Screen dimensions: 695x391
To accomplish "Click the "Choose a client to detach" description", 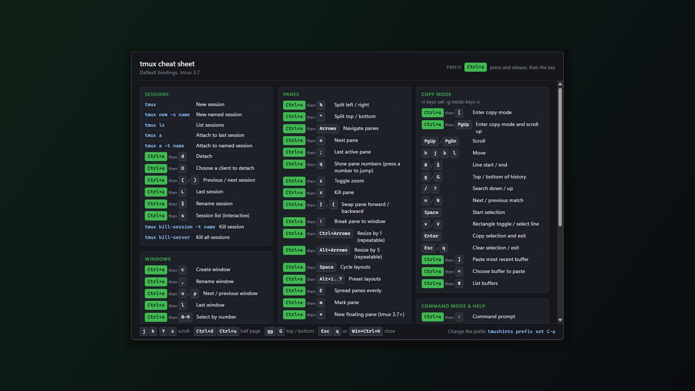I will 225,168.
